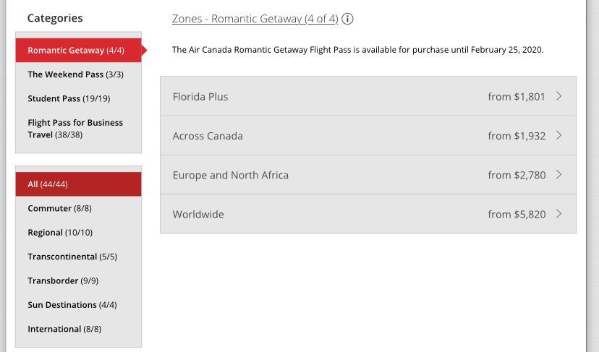Open The Weekend Pass category
This screenshot has height=352, width=599.
75,74
